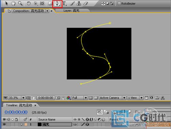Click the (25.00 fps) frame rate text
Screen dimensions: 171x129
39,112
